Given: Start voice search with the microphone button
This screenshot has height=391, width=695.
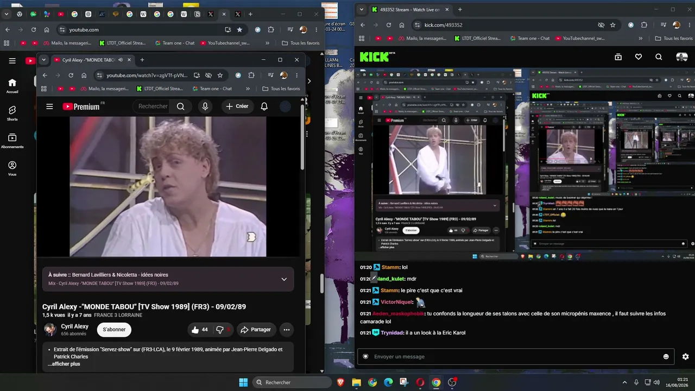Looking at the screenshot, I should point(205,106).
